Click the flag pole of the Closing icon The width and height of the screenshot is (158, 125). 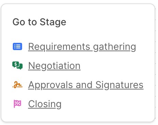point(14,104)
